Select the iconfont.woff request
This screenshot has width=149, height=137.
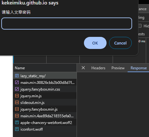tap(45, 129)
